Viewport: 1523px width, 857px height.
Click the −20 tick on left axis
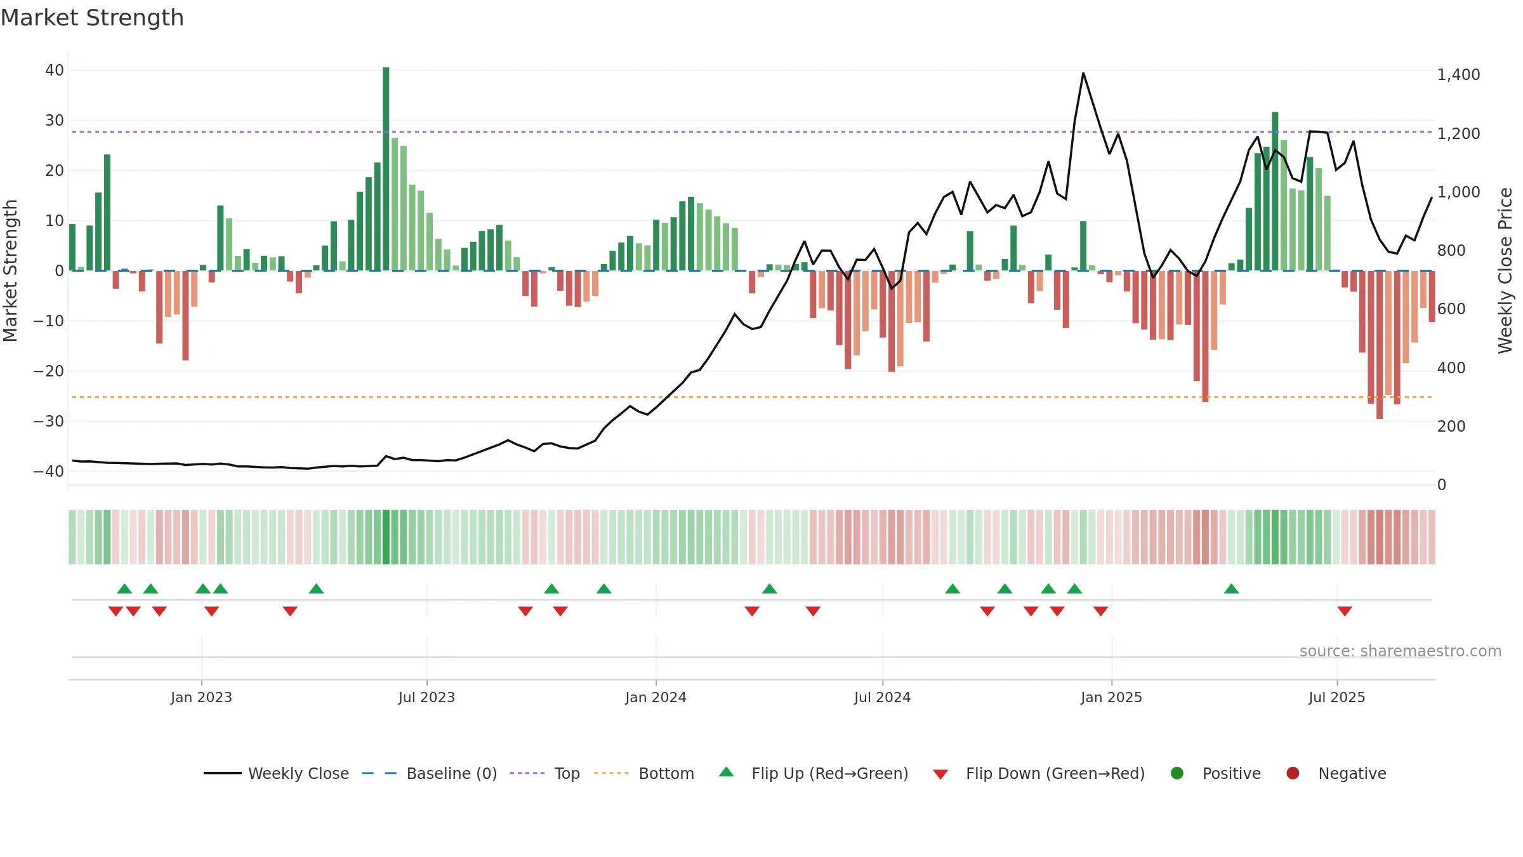point(49,371)
